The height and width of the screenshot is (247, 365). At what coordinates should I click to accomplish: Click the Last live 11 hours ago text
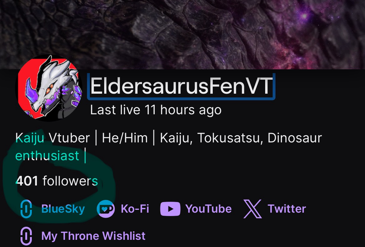(156, 110)
